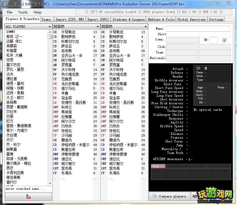Select Players & Transfers tab
This screenshot has width=237, height=205.
tap(22, 19)
